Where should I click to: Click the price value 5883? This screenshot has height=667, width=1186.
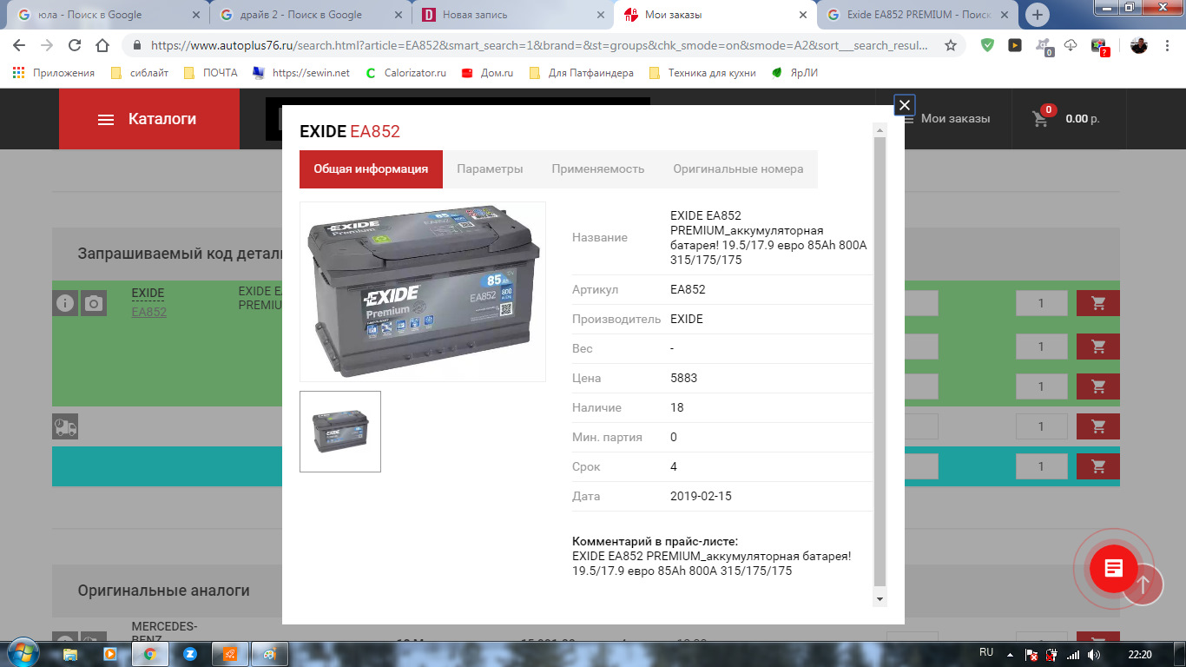tap(684, 378)
